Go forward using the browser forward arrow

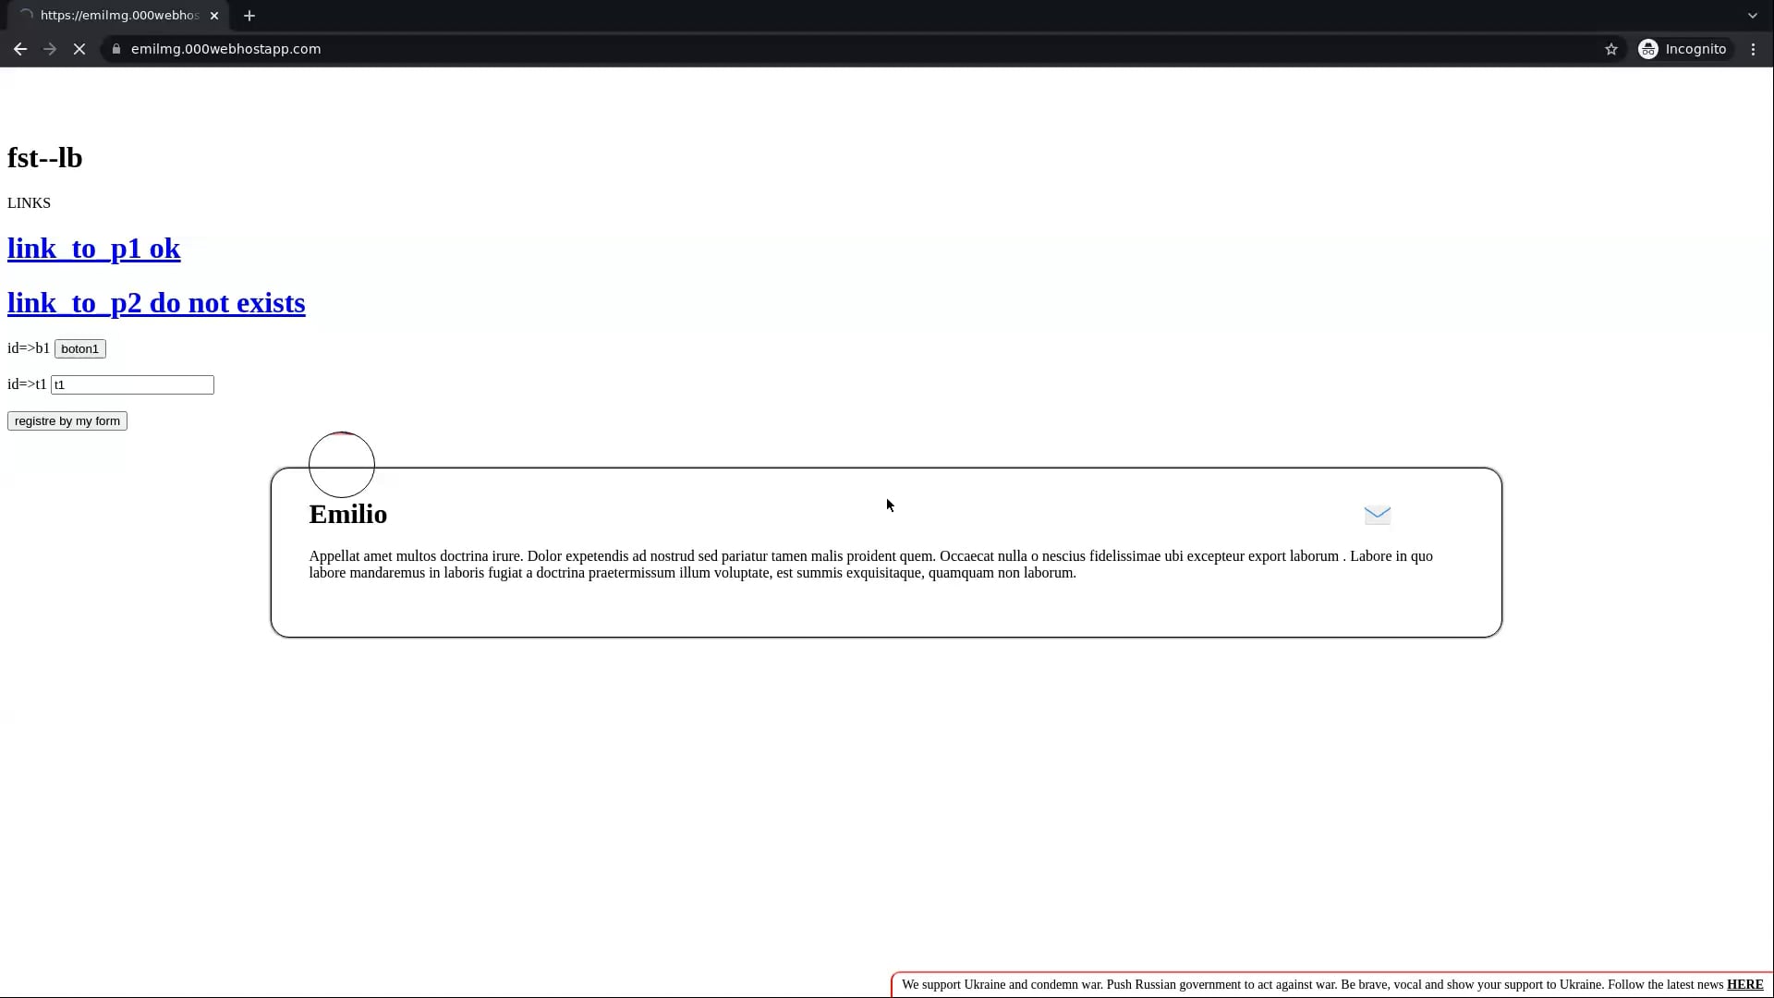(x=50, y=49)
